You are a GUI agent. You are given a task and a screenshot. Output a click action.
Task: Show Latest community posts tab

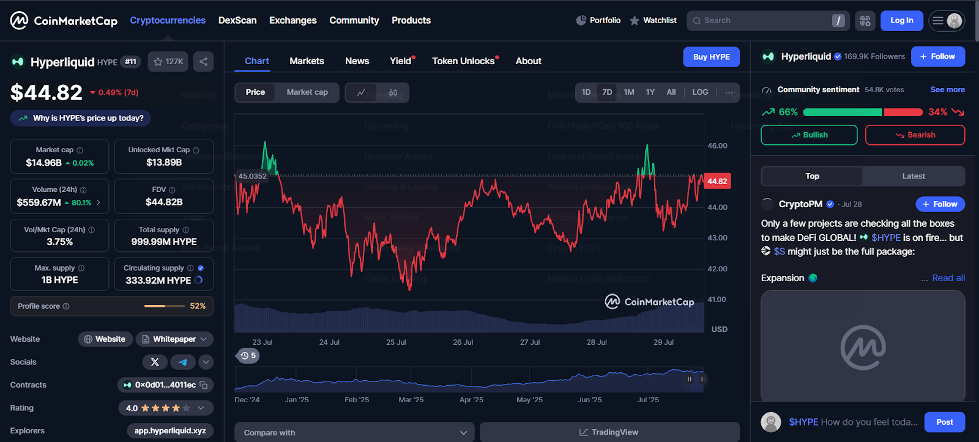click(914, 176)
